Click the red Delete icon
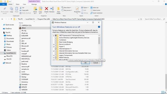 coord(46,9)
